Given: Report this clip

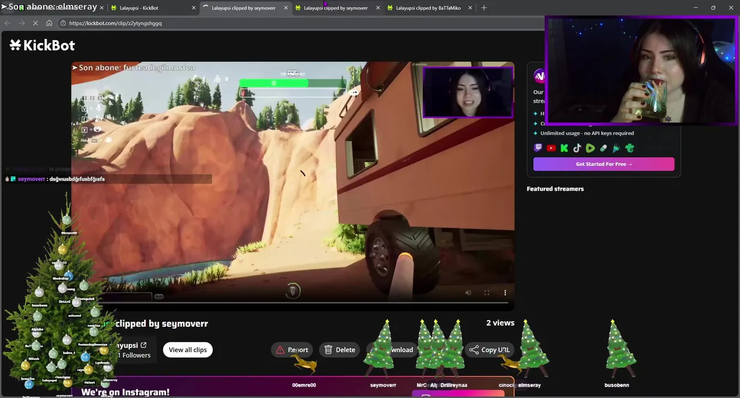Looking at the screenshot, I should 292,350.
